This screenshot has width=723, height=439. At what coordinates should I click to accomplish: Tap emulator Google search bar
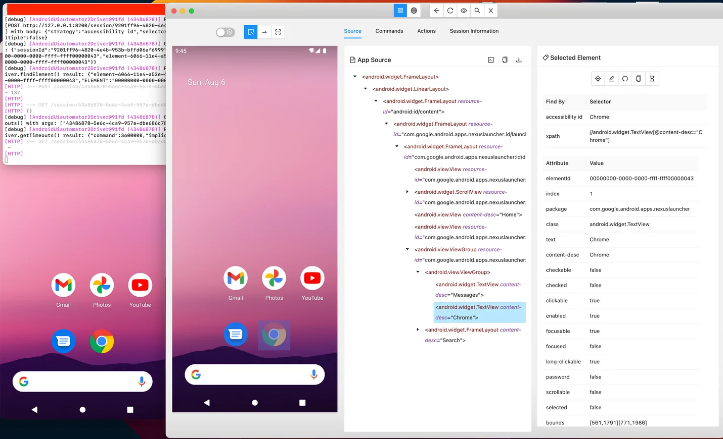(82, 381)
